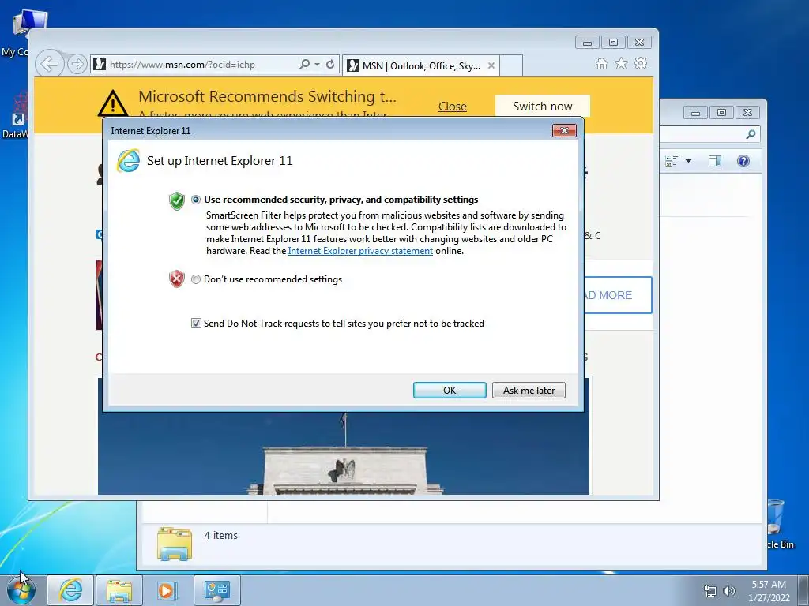The image size is (809, 606).
Task: Close the Internet Explorer 11 dialog
Action: click(x=564, y=130)
